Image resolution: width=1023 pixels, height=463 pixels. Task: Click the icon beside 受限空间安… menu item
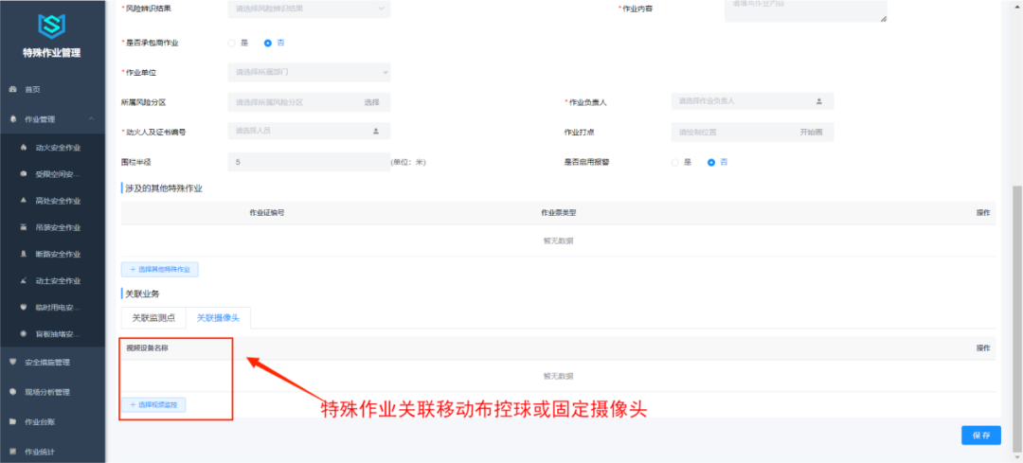point(24,174)
